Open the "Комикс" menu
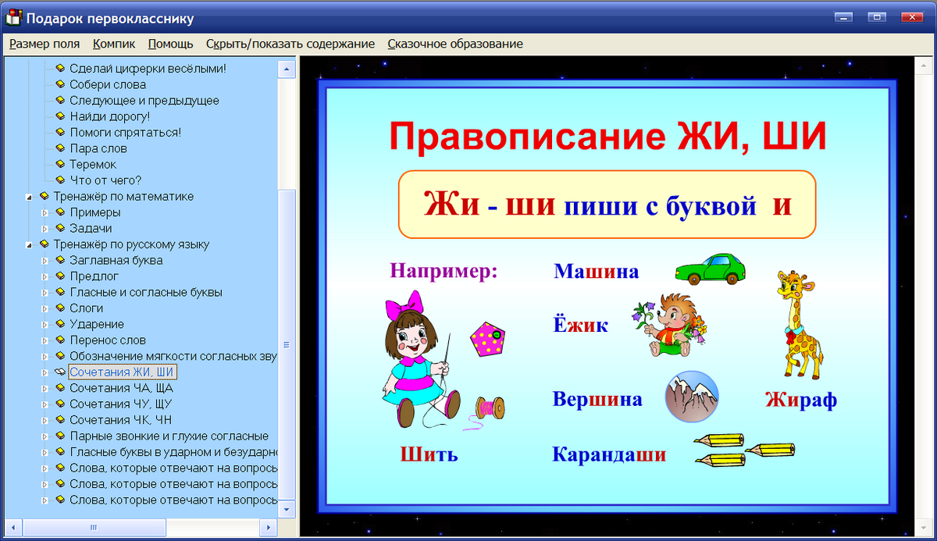Image resolution: width=937 pixels, height=541 pixels. coord(113,44)
